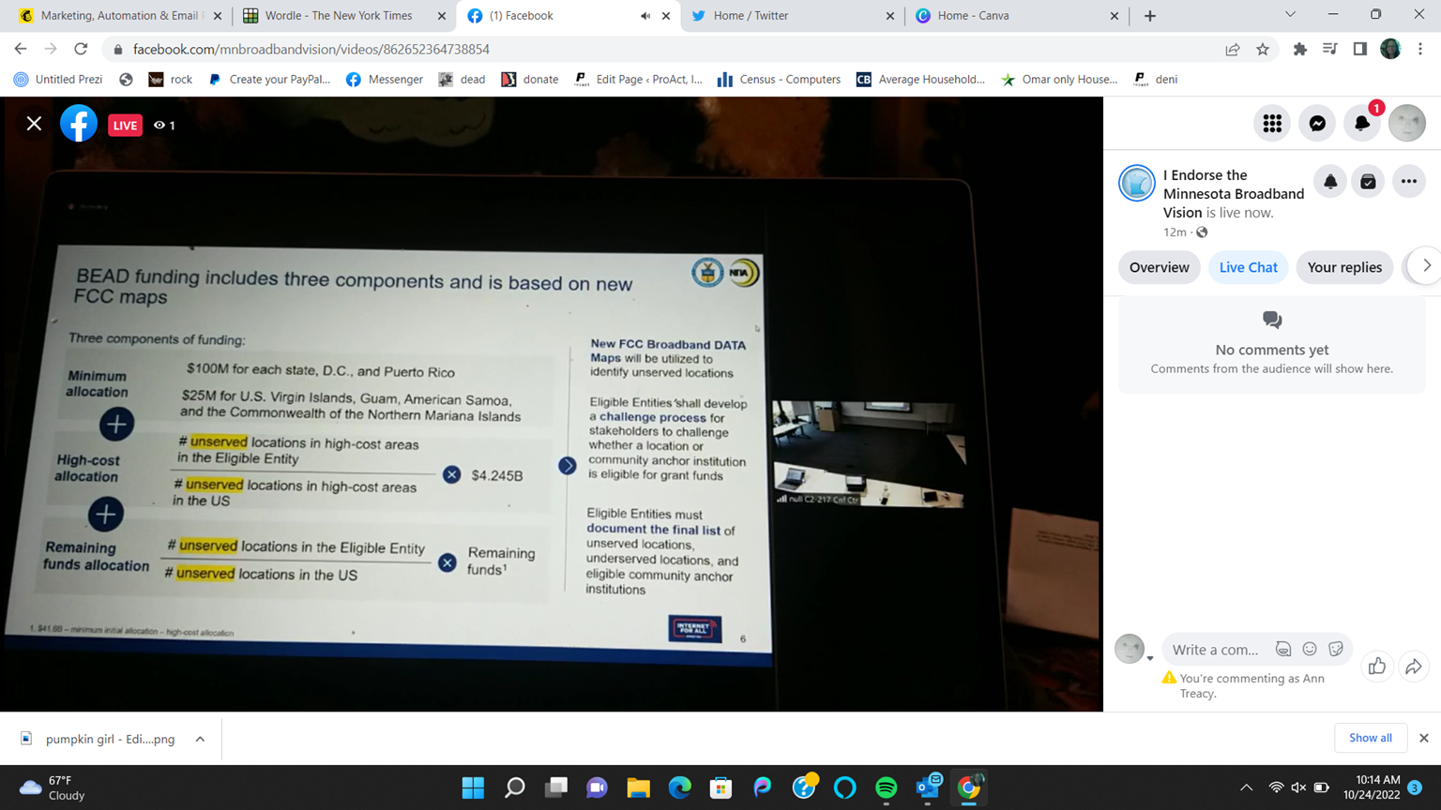
Task: Open the emoji picker in the comment box
Action: point(1310,650)
